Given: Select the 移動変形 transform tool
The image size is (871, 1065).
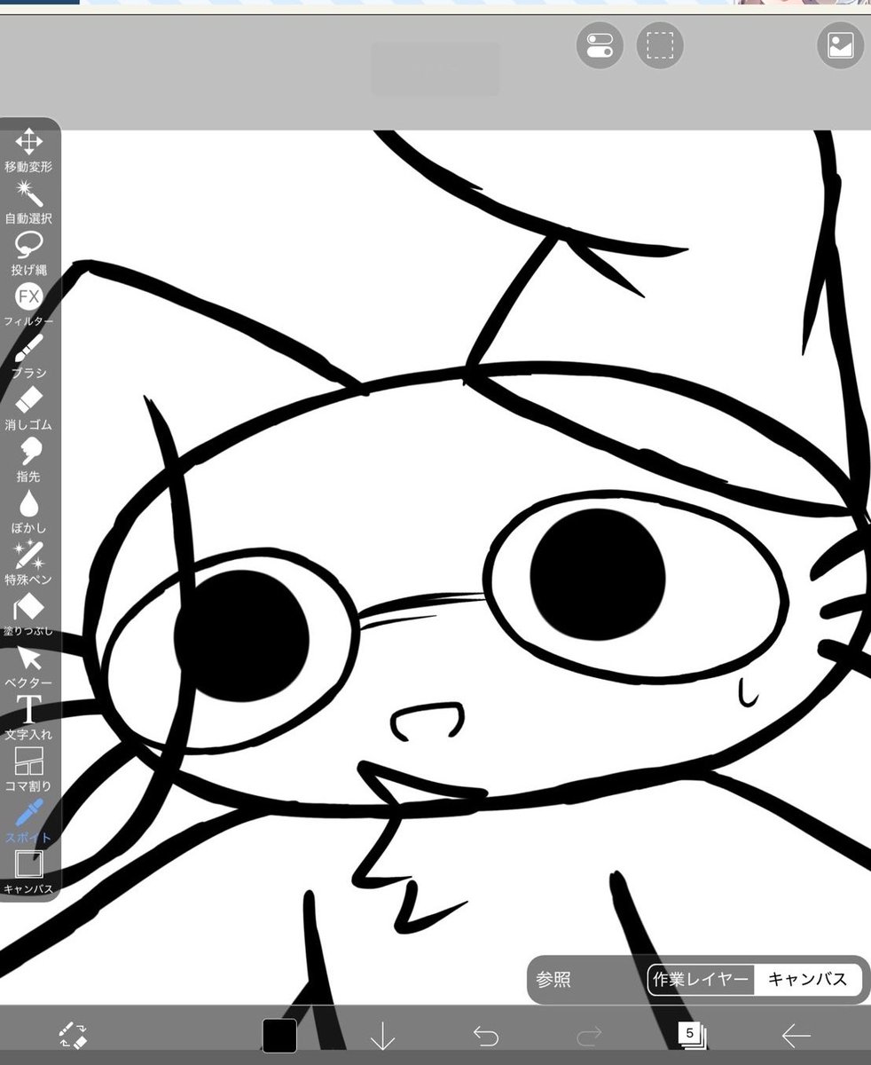Looking at the screenshot, I should click(28, 150).
